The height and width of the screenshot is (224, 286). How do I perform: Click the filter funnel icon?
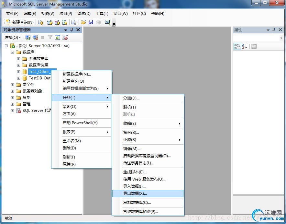coord(50,38)
